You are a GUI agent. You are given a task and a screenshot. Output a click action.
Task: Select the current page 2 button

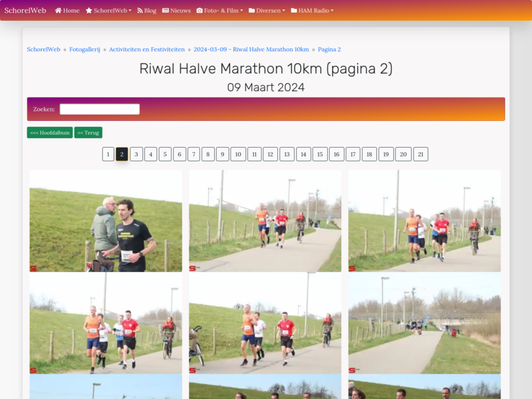coord(122,154)
